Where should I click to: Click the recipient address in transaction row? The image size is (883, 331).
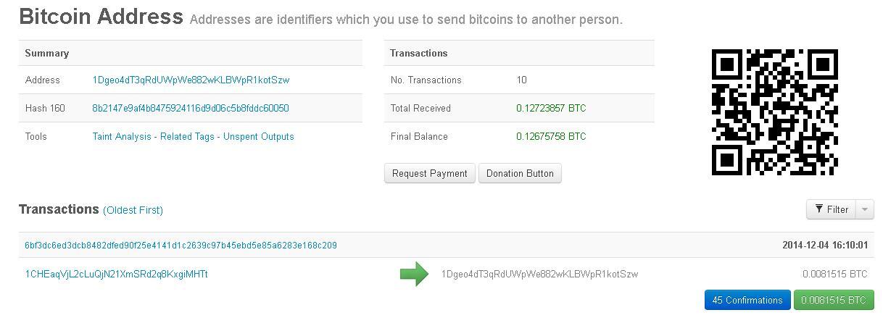pos(539,274)
